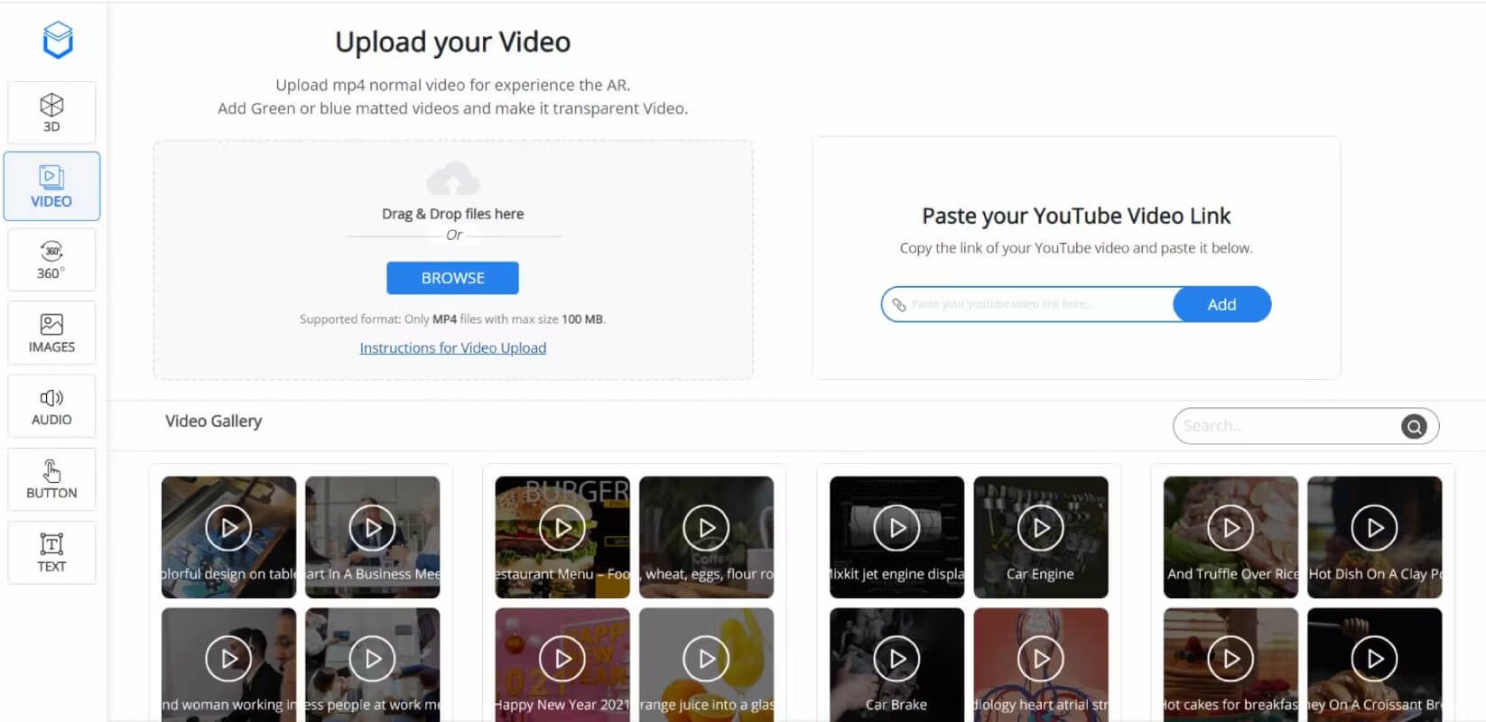The image size is (1486, 722).
Task: Play the Car Brake video
Action: (x=896, y=659)
